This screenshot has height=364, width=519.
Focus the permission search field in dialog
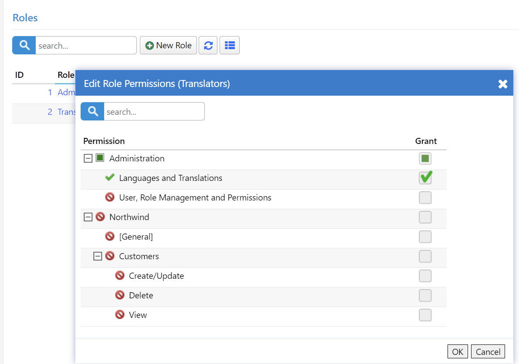(x=154, y=112)
